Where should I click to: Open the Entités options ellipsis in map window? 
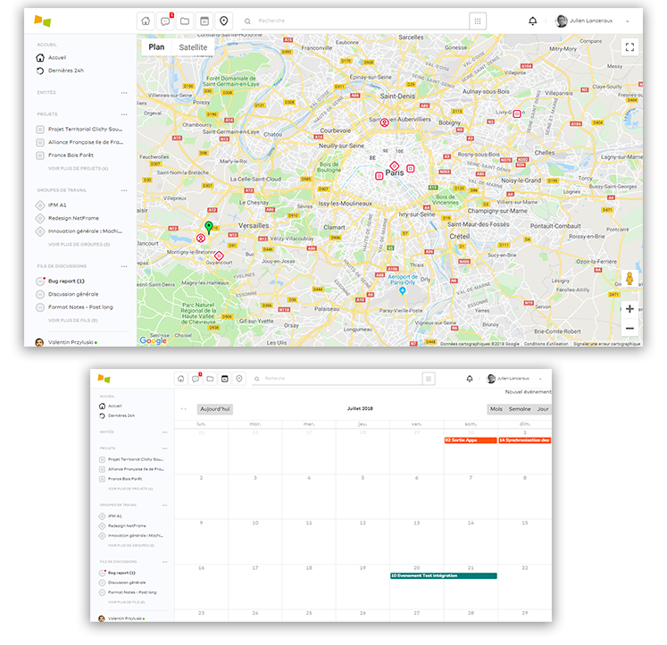124,92
